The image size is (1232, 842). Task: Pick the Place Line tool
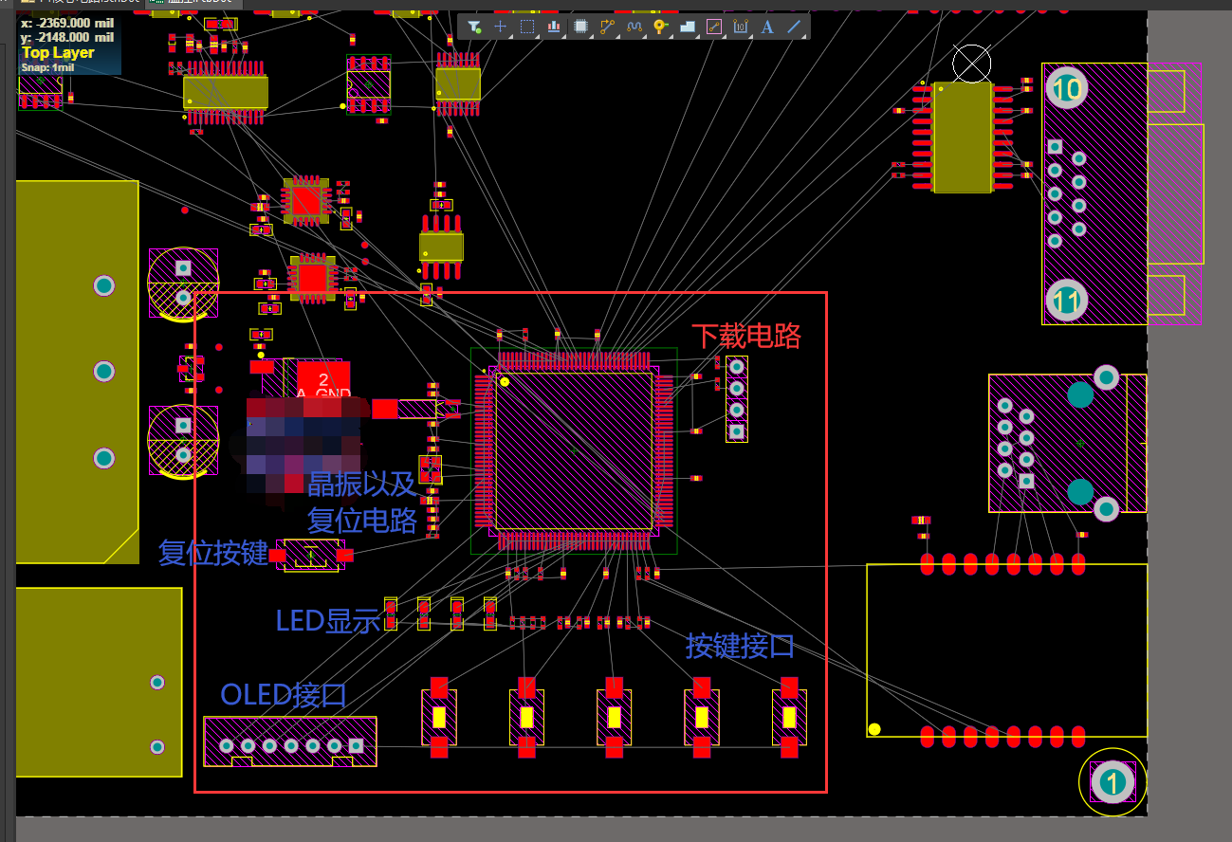[794, 27]
